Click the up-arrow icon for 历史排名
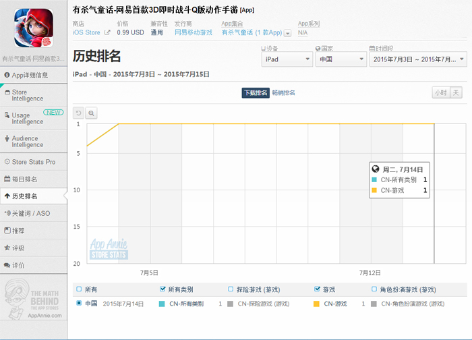 pos(7,196)
